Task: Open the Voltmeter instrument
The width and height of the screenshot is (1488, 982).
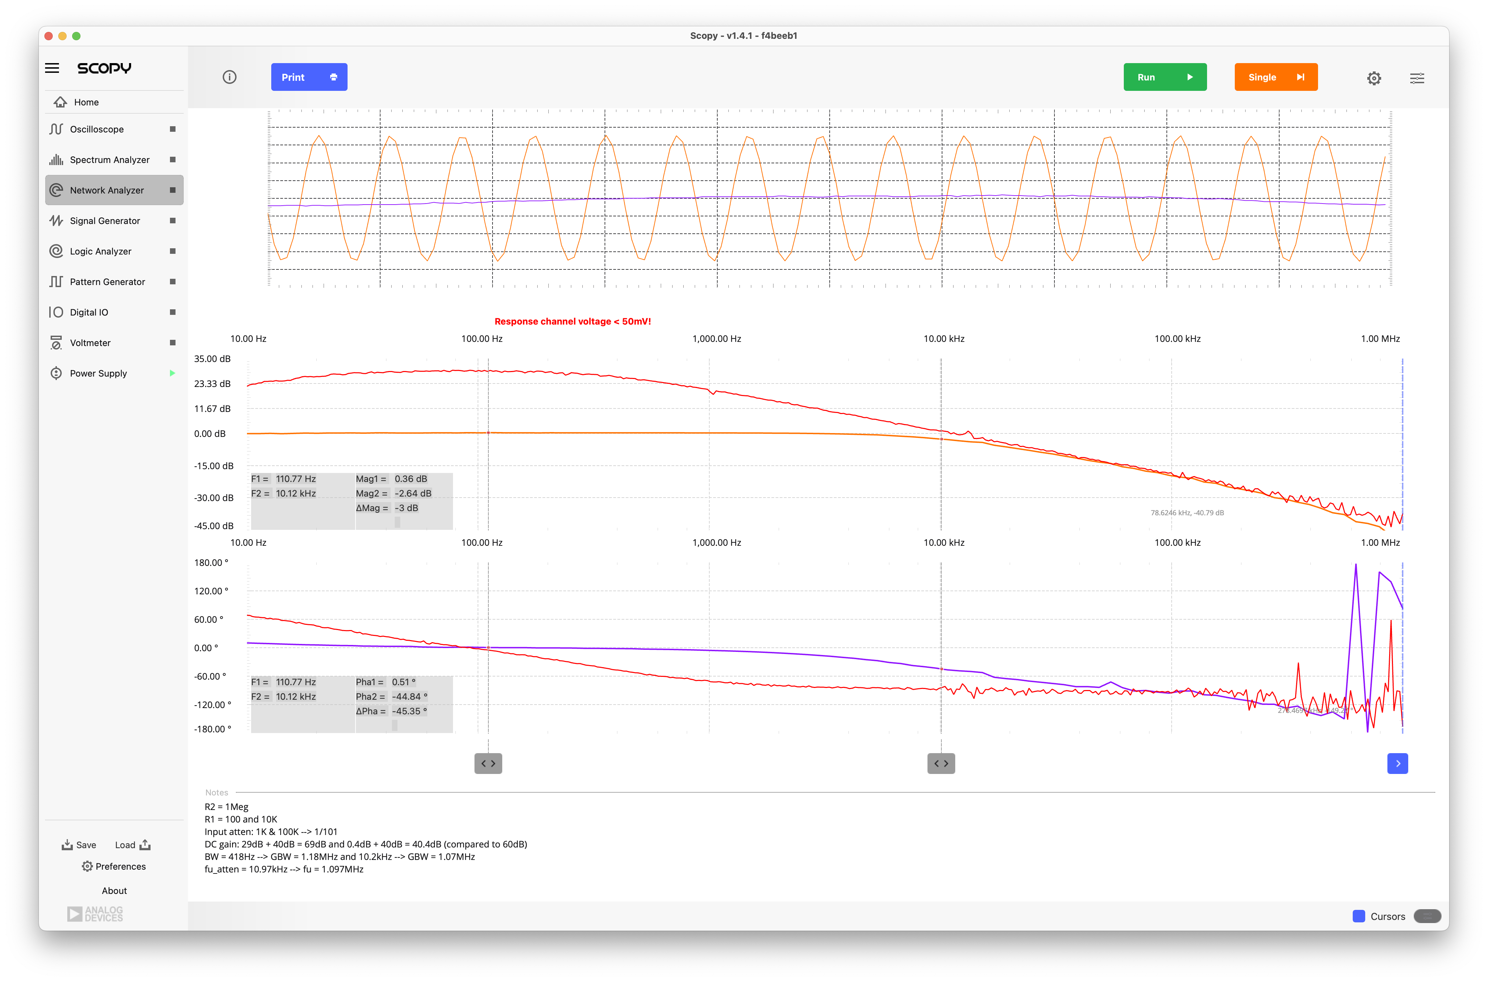Action: click(x=114, y=343)
